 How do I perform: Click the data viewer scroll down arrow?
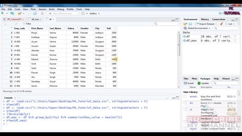click(179, 87)
